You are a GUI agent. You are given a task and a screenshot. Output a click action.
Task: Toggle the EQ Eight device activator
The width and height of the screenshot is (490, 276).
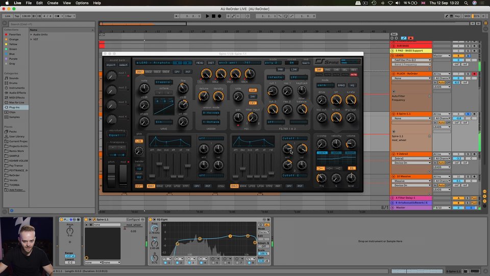click(150, 220)
